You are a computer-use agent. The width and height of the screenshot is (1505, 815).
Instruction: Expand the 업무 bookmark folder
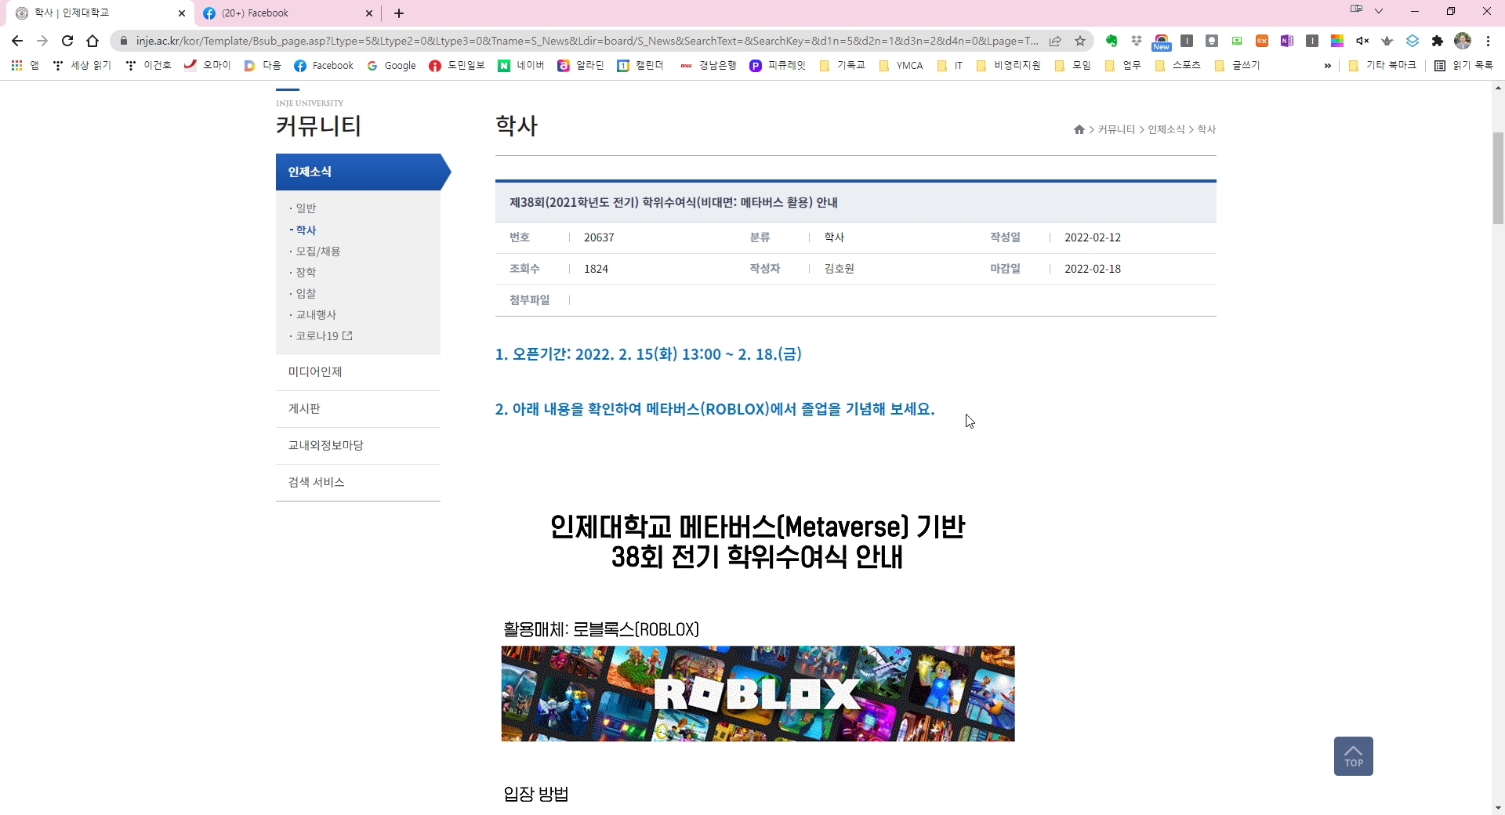tap(1122, 65)
